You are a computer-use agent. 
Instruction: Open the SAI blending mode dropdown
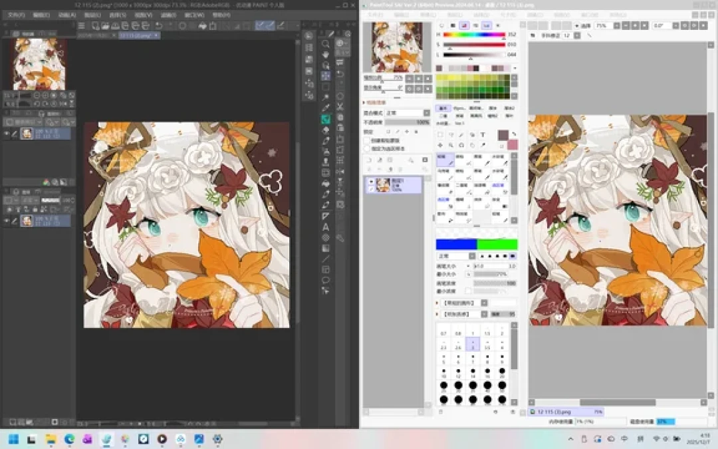click(x=408, y=112)
